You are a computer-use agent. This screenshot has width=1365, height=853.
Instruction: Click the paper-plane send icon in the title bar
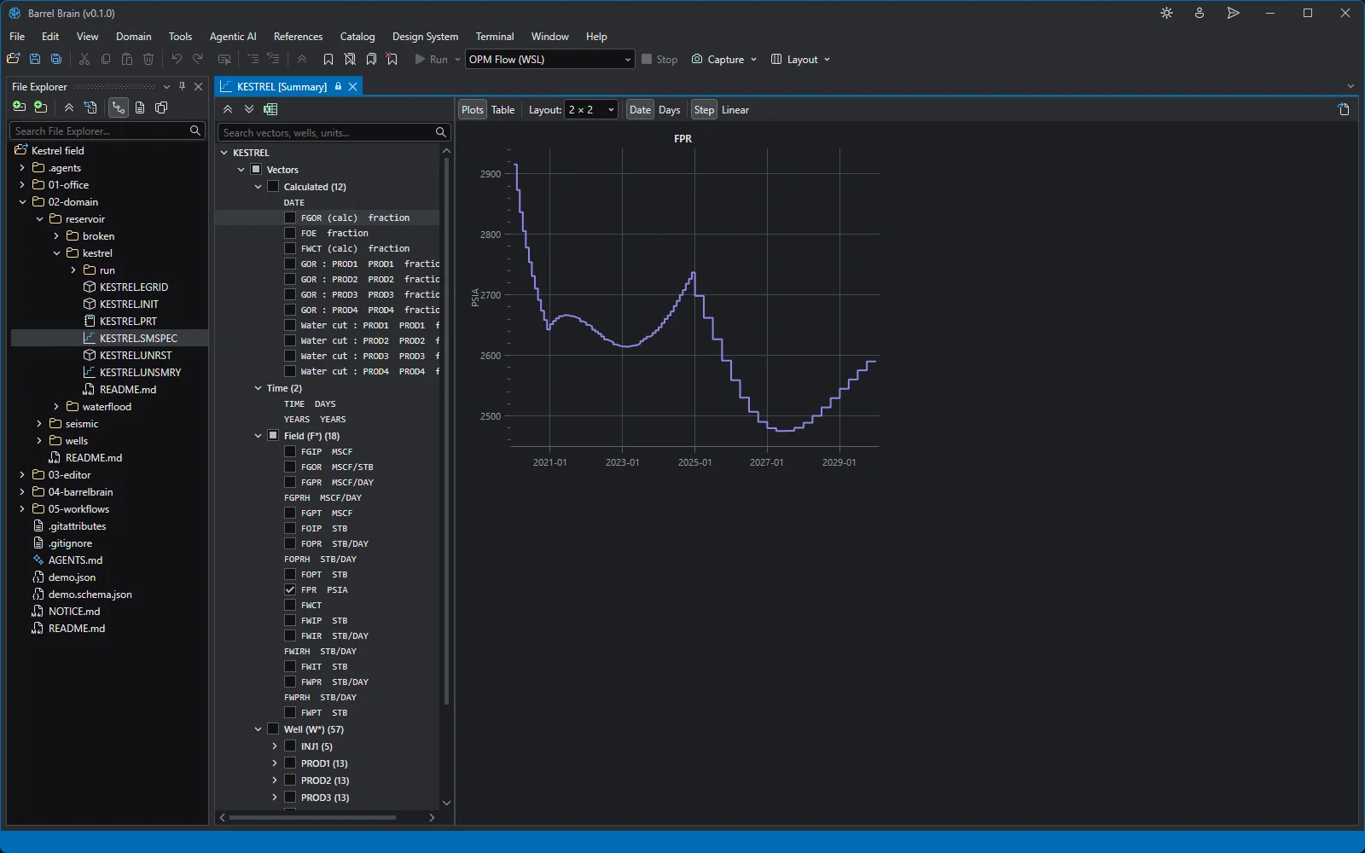(1233, 13)
